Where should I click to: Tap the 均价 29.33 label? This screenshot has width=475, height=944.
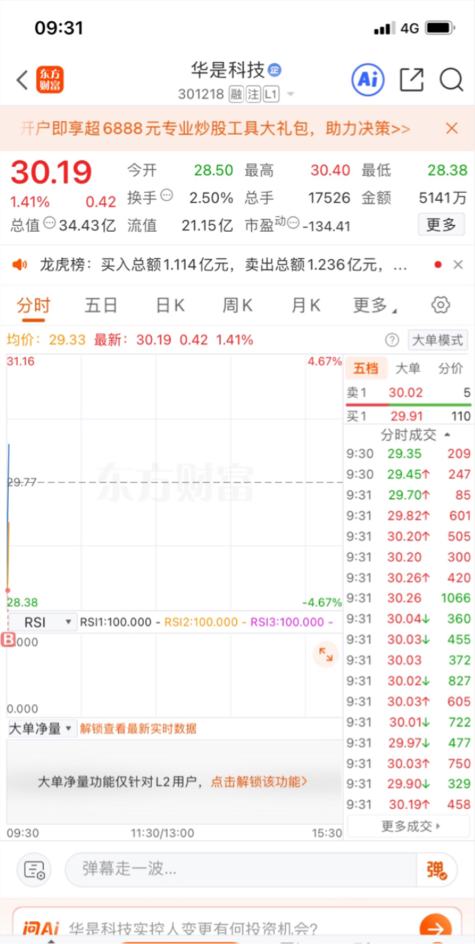coord(46,340)
